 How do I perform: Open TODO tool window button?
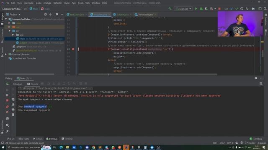[24, 139]
